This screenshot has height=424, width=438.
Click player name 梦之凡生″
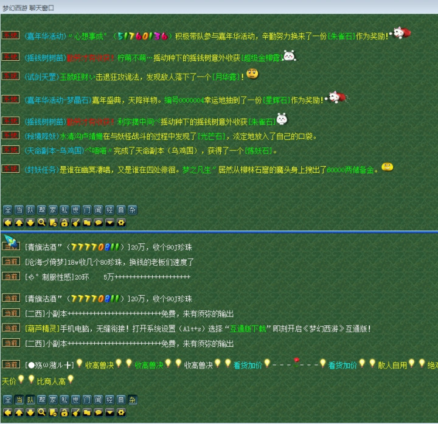pyautogui.click(x=199, y=170)
